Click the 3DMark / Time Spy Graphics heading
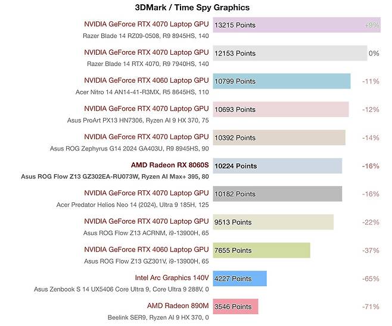392x326 pixels. (x=192, y=7)
